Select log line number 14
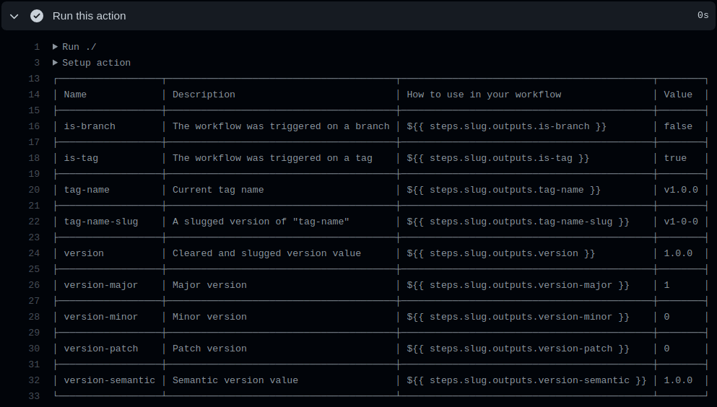This screenshot has width=717, height=407. pos(34,95)
